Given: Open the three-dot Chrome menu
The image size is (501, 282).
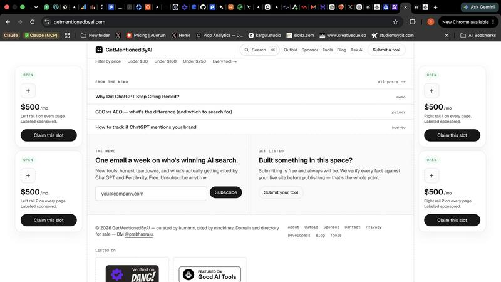Looking at the screenshot, I should tap(493, 22).
